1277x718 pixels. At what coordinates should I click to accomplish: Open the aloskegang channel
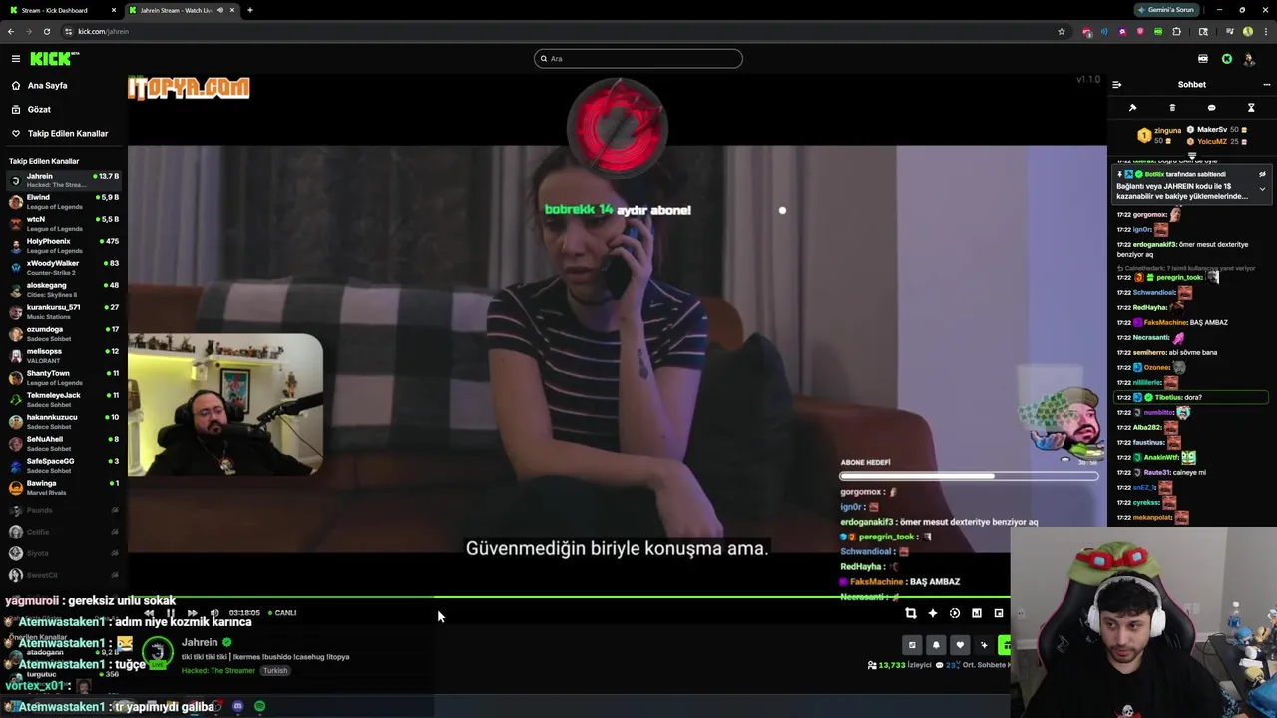64,290
